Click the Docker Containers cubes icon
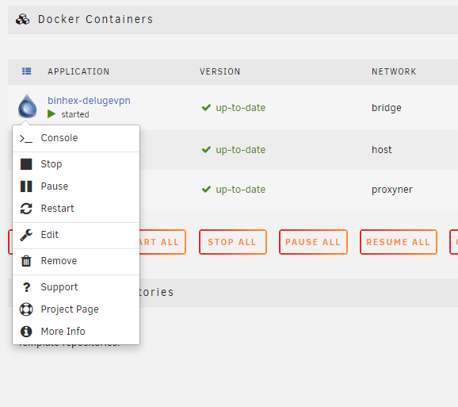The image size is (458, 407). (x=22, y=20)
